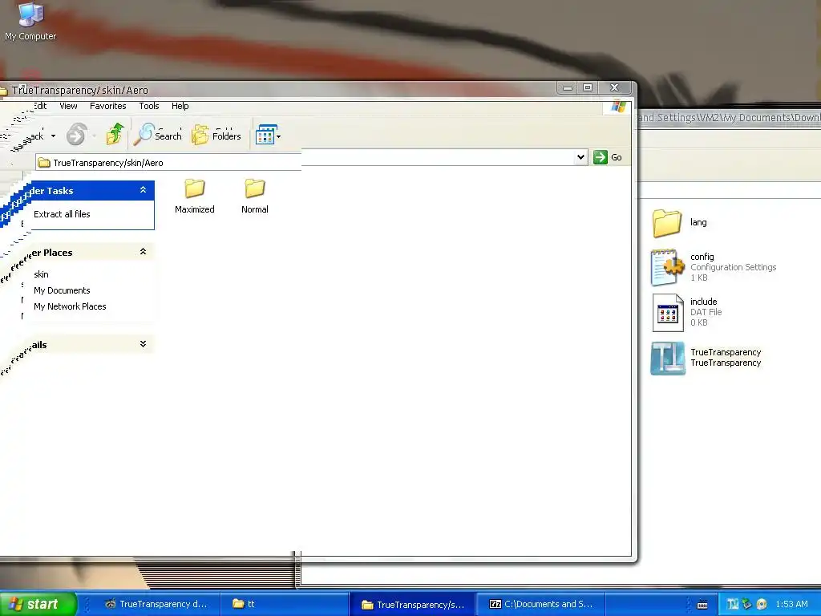The height and width of the screenshot is (616, 821).
Task: Click the Views toolbar icon
Action: 265,135
